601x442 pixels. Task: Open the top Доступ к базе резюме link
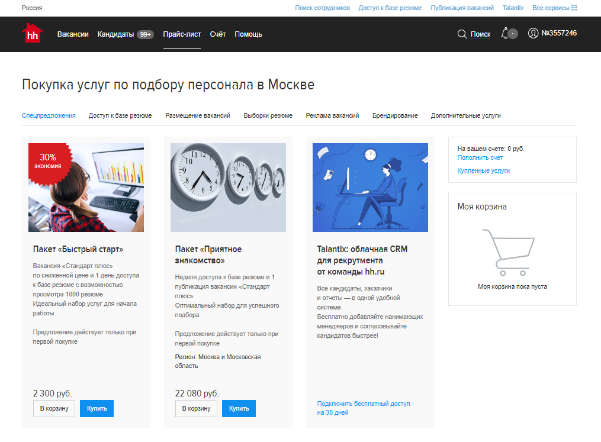coord(390,8)
